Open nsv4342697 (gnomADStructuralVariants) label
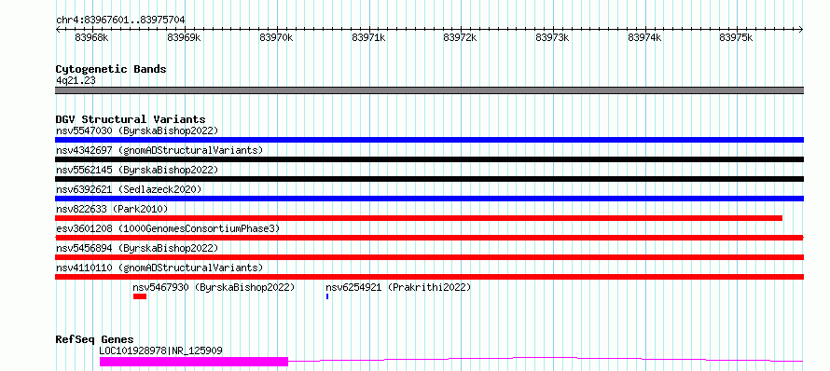Image resolution: width=830 pixels, height=371 pixels. (x=159, y=150)
